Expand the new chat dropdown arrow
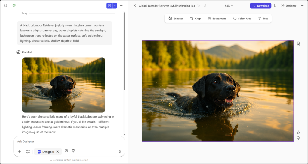 tap(115, 6)
